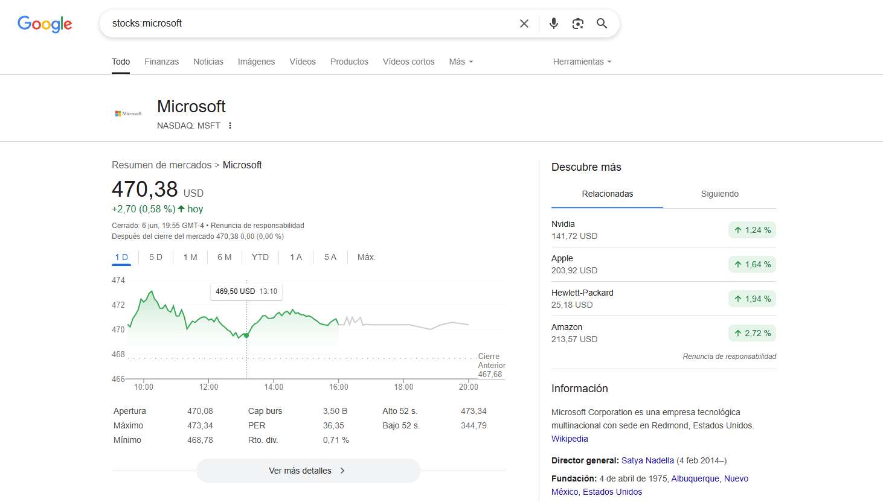Image resolution: width=883 pixels, height=502 pixels.
Task: Switch to the Vídeos cortos tab
Action: [x=409, y=62]
